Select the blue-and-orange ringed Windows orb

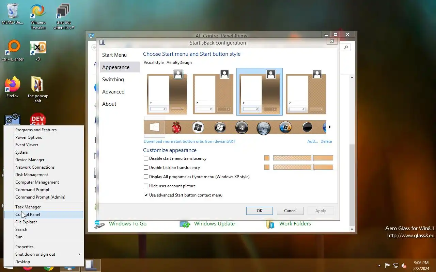285,127
